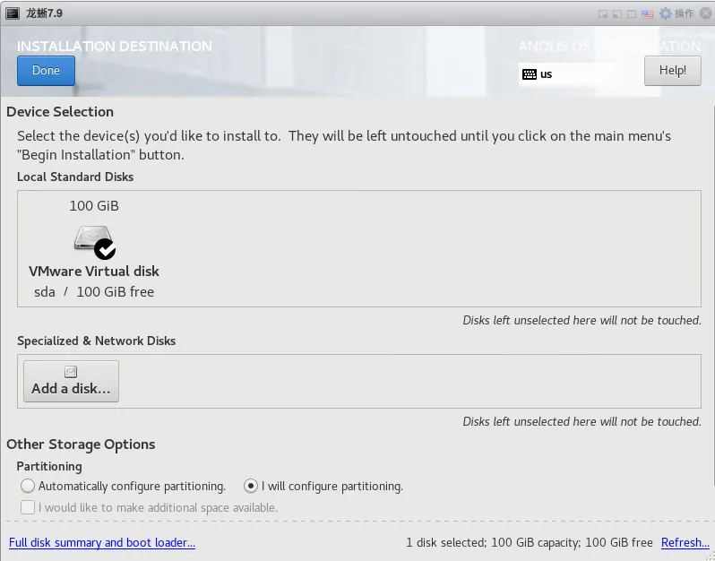Close the VM window with X icon

[x=705, y=13]
